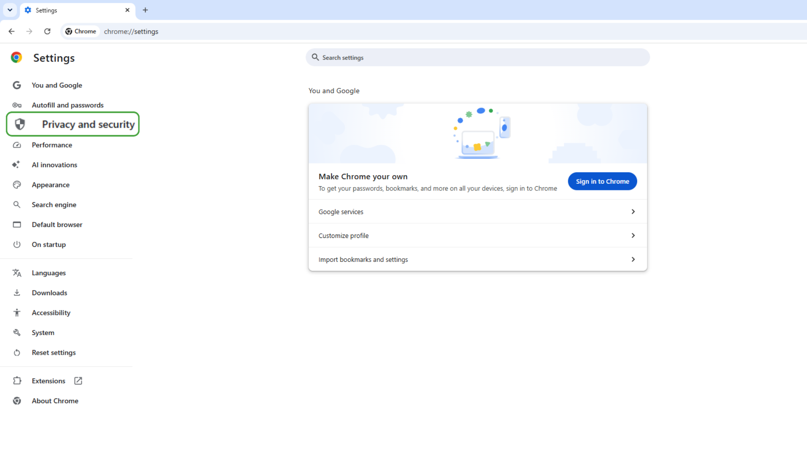Click the power icon for On startup

tap(17, 244)
